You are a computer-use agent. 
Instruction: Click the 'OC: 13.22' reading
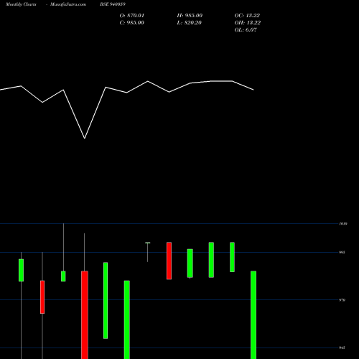pyautogui.click(x=247, y=16)
